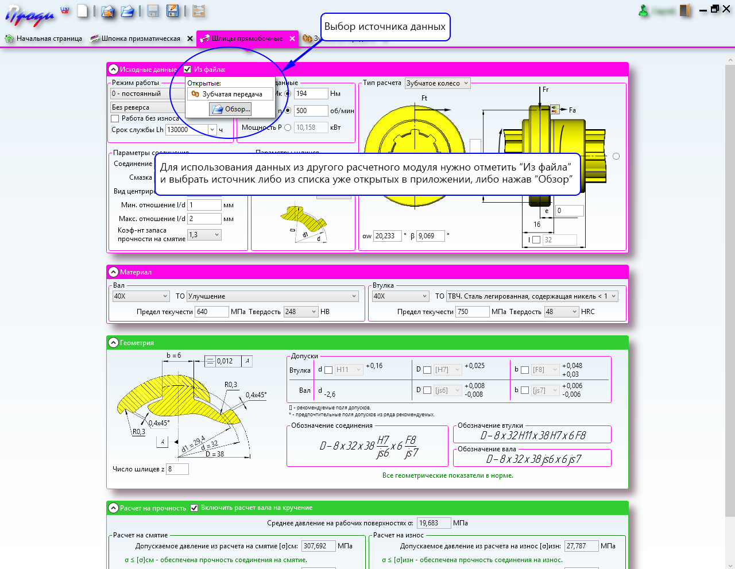This screenshot has height=569, width=735.
Task: Switch to the Начальная страница tab
Action: tap(44, 38)
